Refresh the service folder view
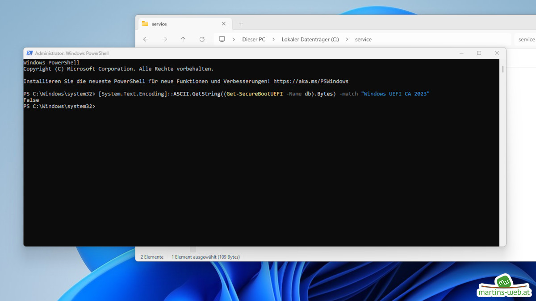The height and width of the screenshot is (301, 536). 202,39
